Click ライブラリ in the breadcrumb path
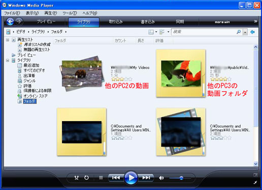Image resolution: width=262 pixels, height=190 pixels. (x=38, y=32)
